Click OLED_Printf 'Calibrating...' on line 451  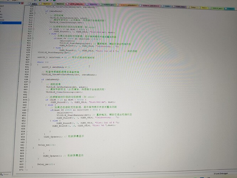(88, 118)
